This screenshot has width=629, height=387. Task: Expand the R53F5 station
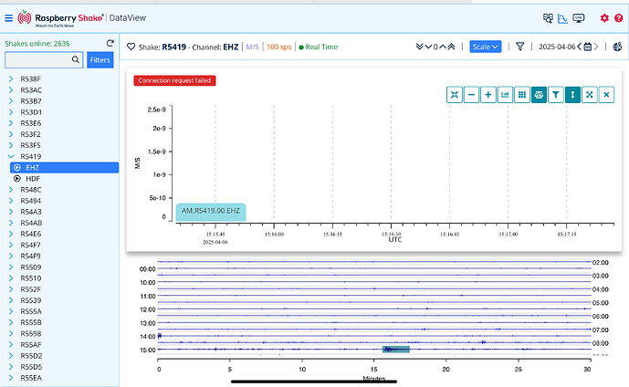pos(11,145)
